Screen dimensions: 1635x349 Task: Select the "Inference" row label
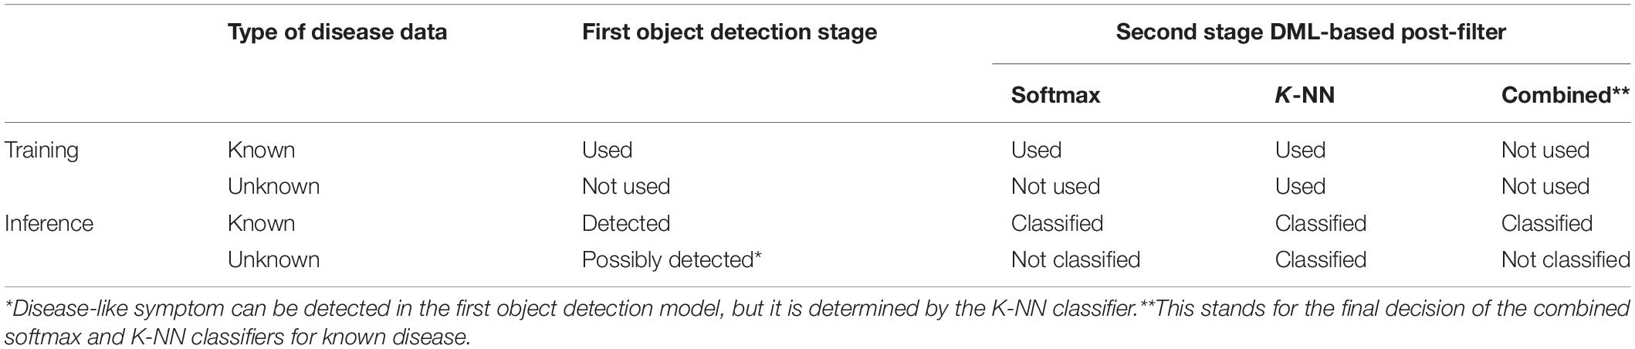pyautogui.click(x=49, y=223)
